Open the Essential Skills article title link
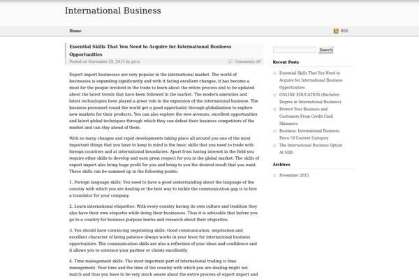Viewport: 419px width, 279px height. (150, 50)
